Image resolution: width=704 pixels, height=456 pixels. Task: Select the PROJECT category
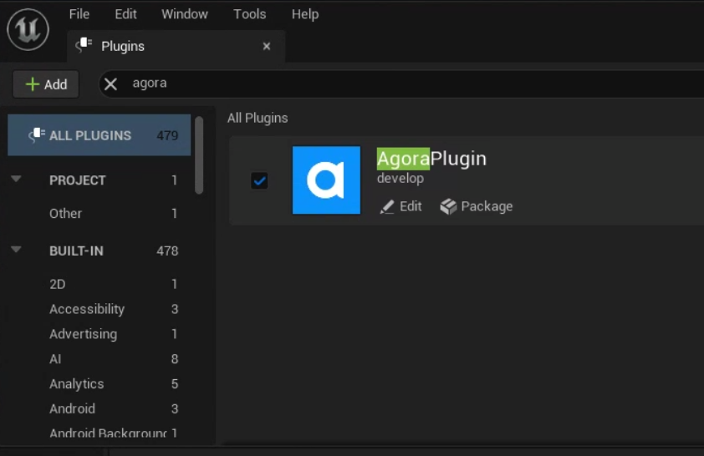(x=99, y=180)
